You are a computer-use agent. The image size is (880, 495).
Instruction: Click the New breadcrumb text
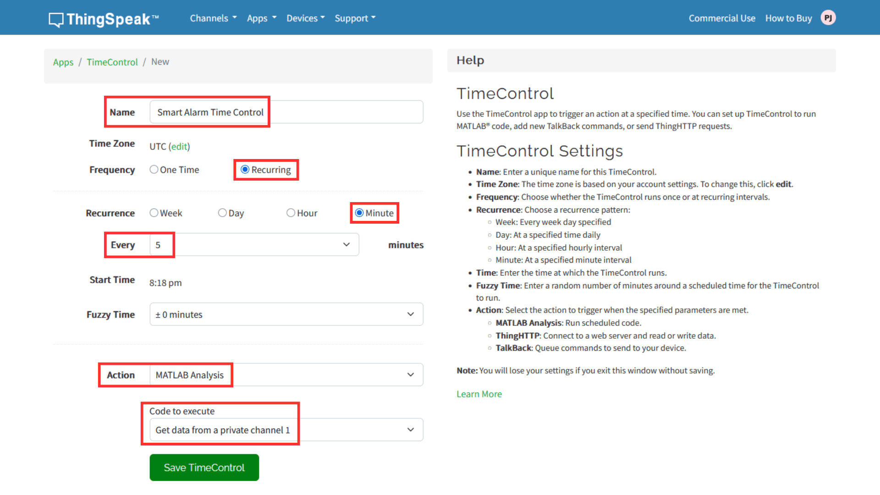coord(160,62)
